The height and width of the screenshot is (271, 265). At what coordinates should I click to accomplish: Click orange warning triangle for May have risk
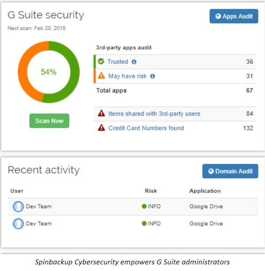[101, 76]
